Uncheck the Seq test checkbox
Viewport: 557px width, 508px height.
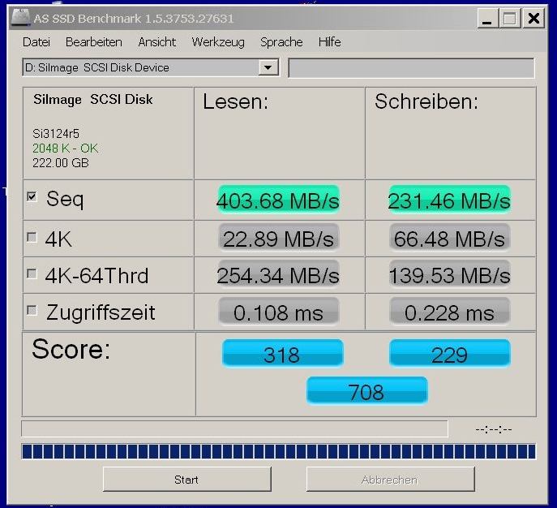coord(32,196)
